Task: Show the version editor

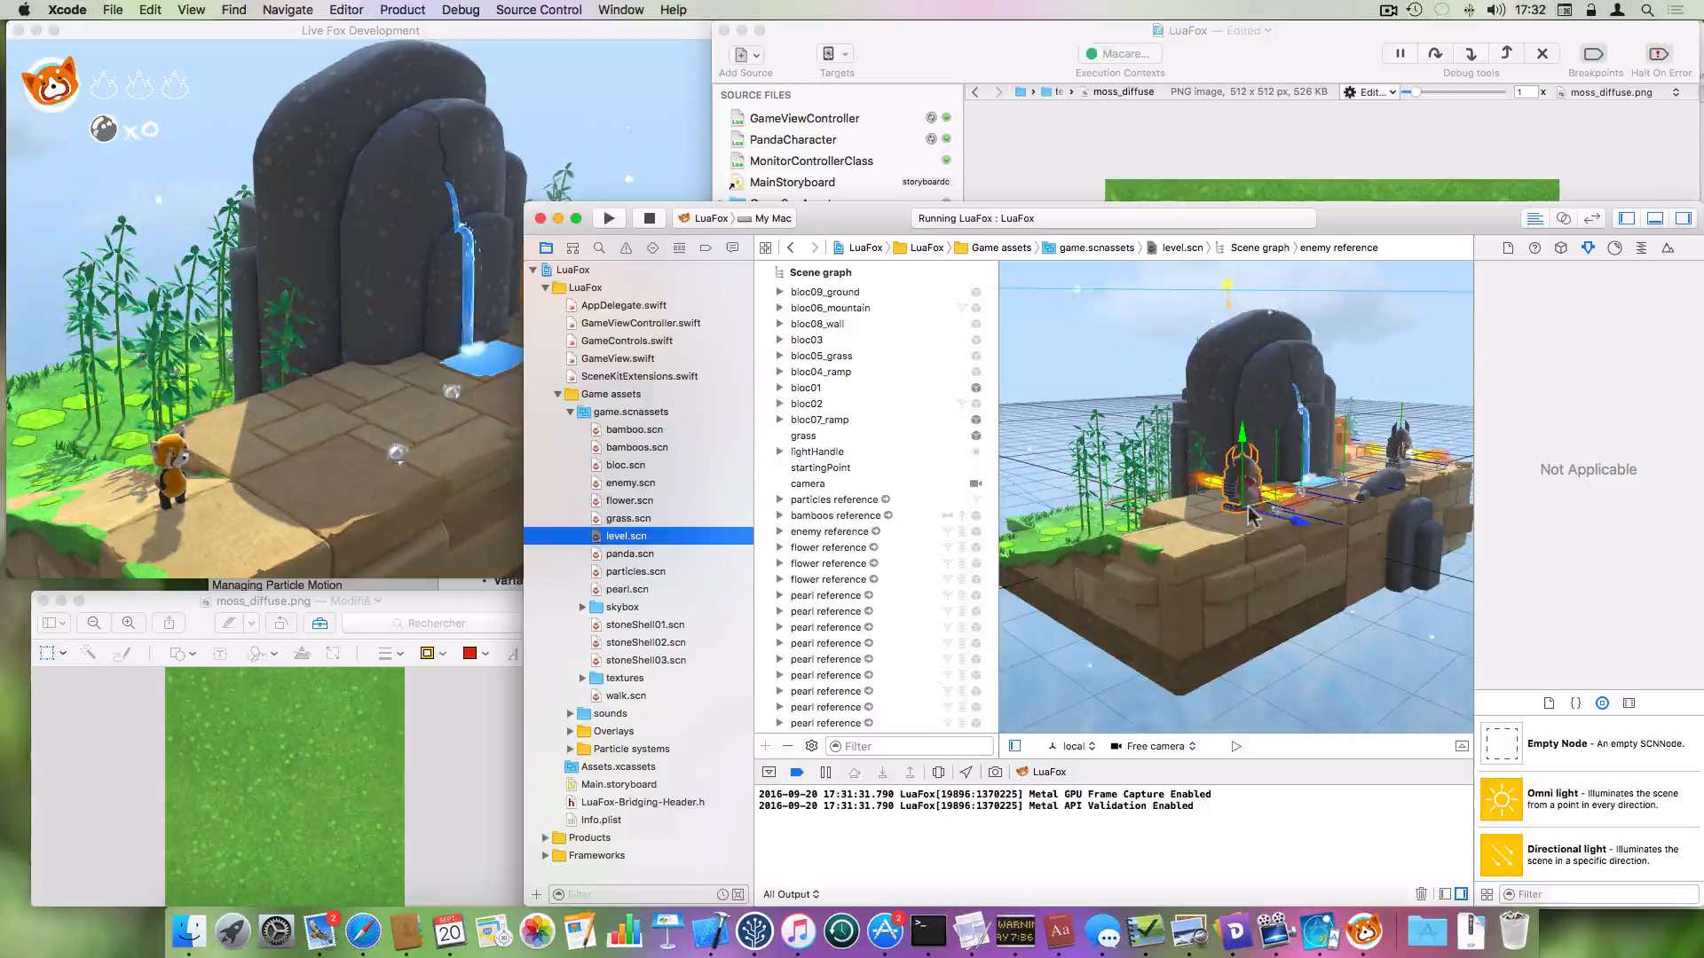Action: point(1592,218)
